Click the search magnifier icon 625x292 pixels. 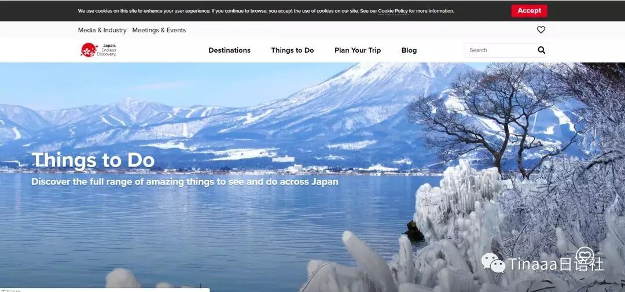tap(541, 50)
